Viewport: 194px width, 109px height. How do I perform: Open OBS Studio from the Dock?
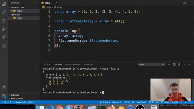[x=140, y=107]
